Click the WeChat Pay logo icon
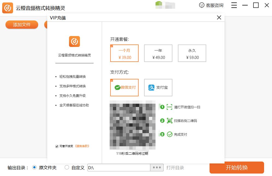This screenshot has width=272, height=176. pyautogui.click(x=117, y=88)
